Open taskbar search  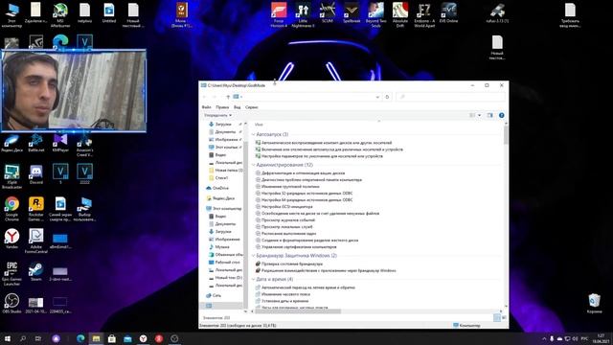[23, 338]
